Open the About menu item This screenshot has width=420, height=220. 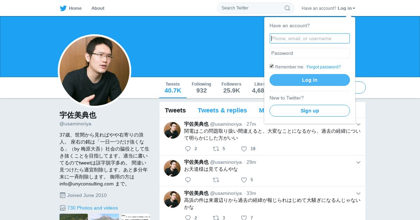point(98,8)
